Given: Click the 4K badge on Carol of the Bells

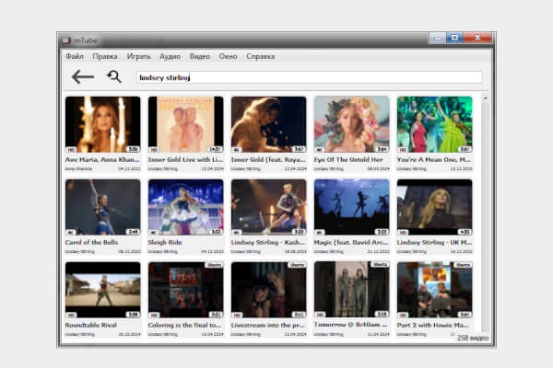Looking at the screenshot, I should tap(71, 232).
